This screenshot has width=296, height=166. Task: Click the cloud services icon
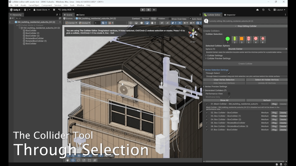pyautogui.click(x=257, y=10)
